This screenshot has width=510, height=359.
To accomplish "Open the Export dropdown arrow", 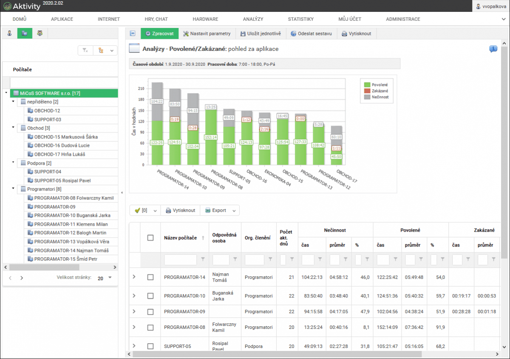I will (x=234, y=210).
